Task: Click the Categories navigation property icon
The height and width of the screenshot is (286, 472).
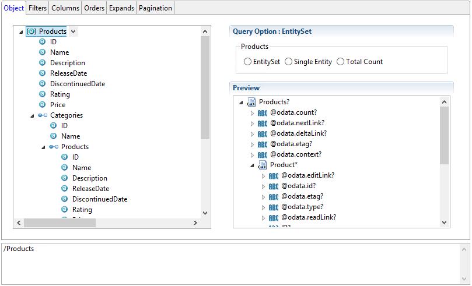Action: [x=43, y=115]
